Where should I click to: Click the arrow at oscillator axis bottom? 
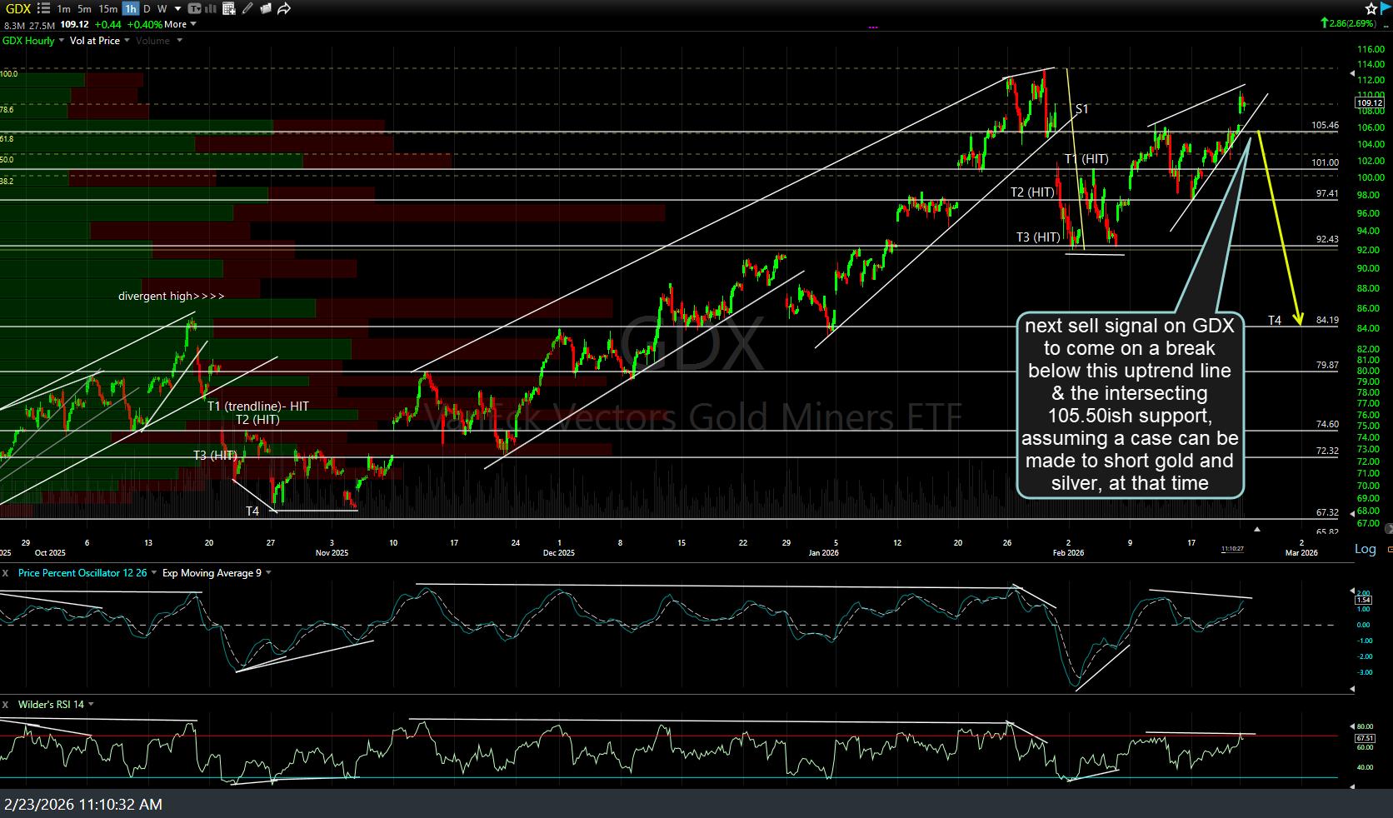tap(1352, 689)
